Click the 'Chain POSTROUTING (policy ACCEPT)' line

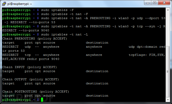click(x=36, y=92)
